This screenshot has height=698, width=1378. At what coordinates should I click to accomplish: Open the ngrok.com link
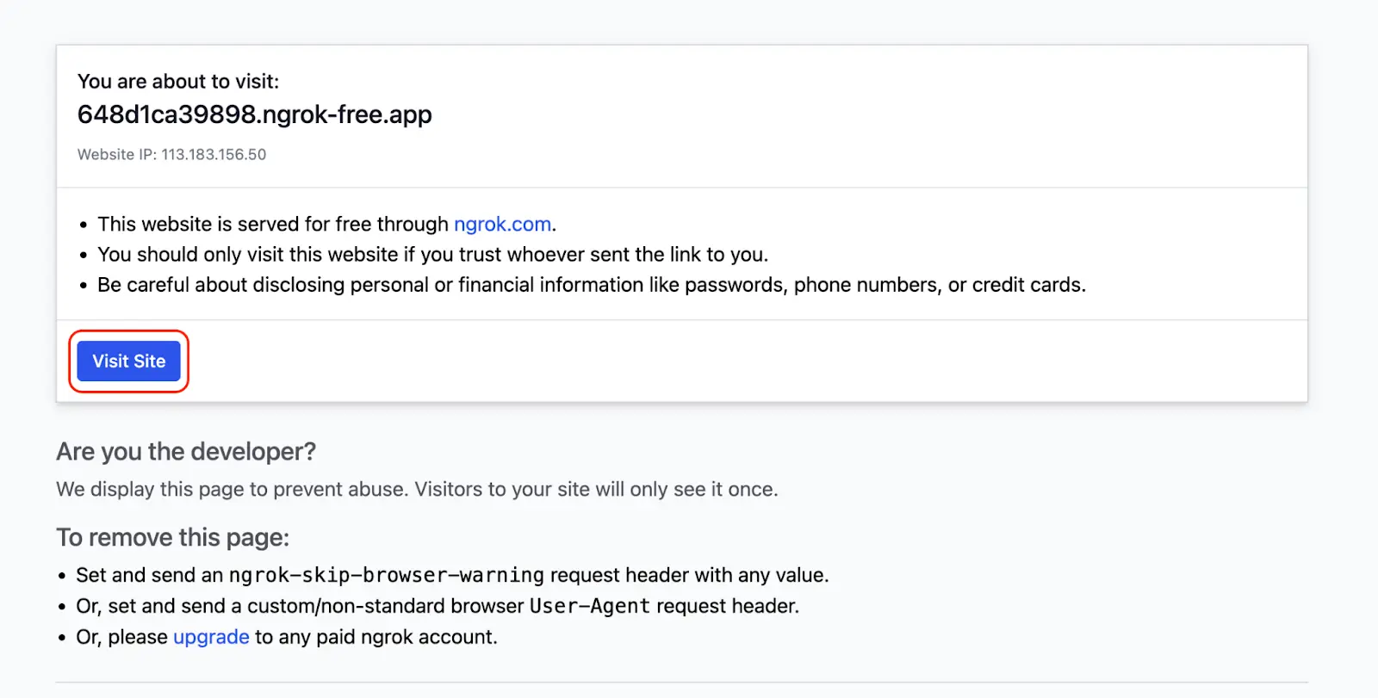tap(502, 225)
